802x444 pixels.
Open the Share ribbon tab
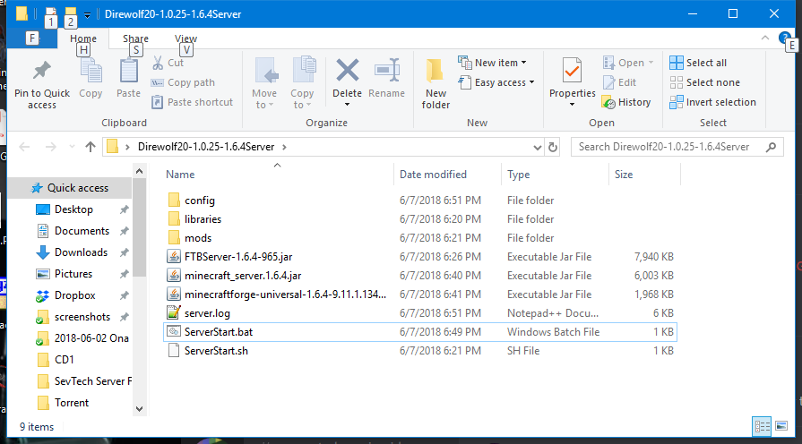[x=136, y=38]
